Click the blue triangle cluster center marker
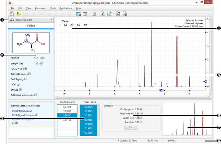The image size is (221, 144). pos(161,90)
